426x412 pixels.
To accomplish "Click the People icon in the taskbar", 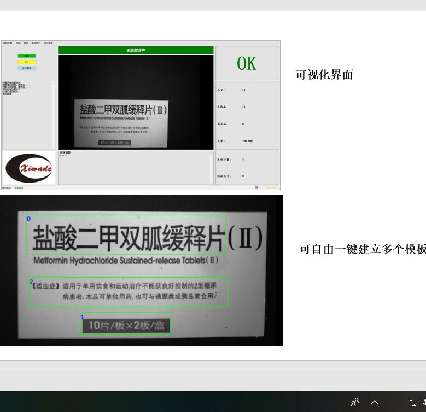I will [355, 402].
